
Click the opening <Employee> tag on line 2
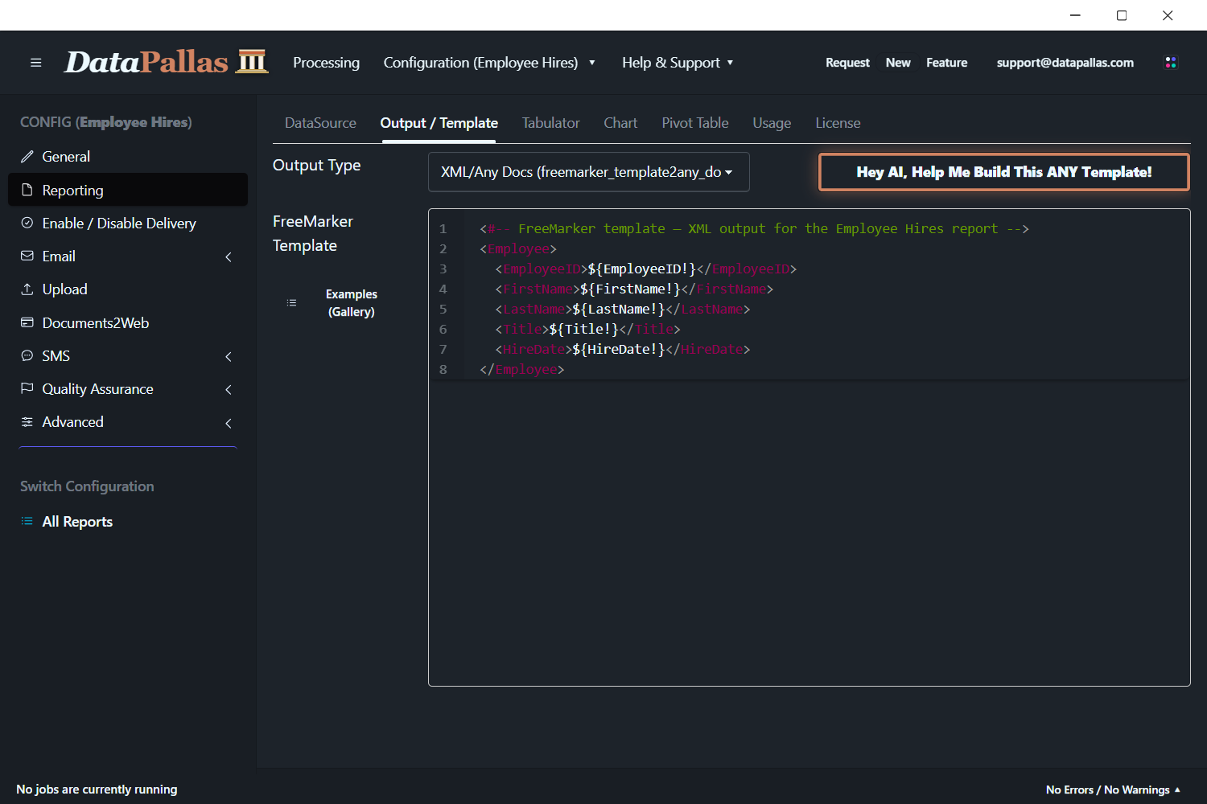(x=518, y=248)
